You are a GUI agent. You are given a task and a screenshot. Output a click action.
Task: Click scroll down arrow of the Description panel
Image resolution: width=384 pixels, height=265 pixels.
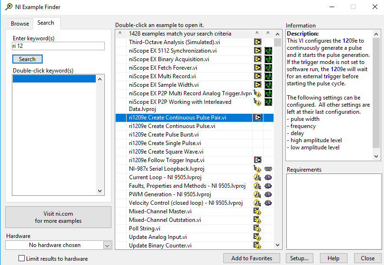tap(376, 156)
